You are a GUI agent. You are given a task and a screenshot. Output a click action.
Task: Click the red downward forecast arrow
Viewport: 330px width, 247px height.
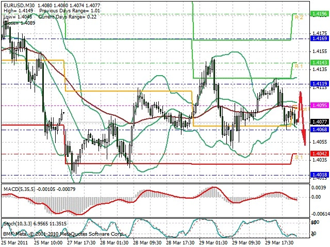point(302,118)
